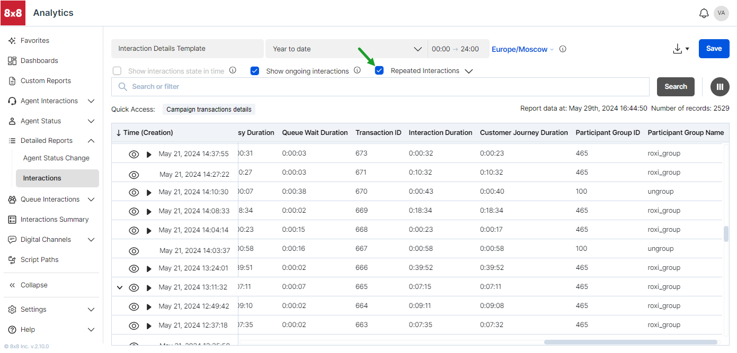Play recording for 12:49:42 interaction
The image size is (737, 353).
[149, 307]
